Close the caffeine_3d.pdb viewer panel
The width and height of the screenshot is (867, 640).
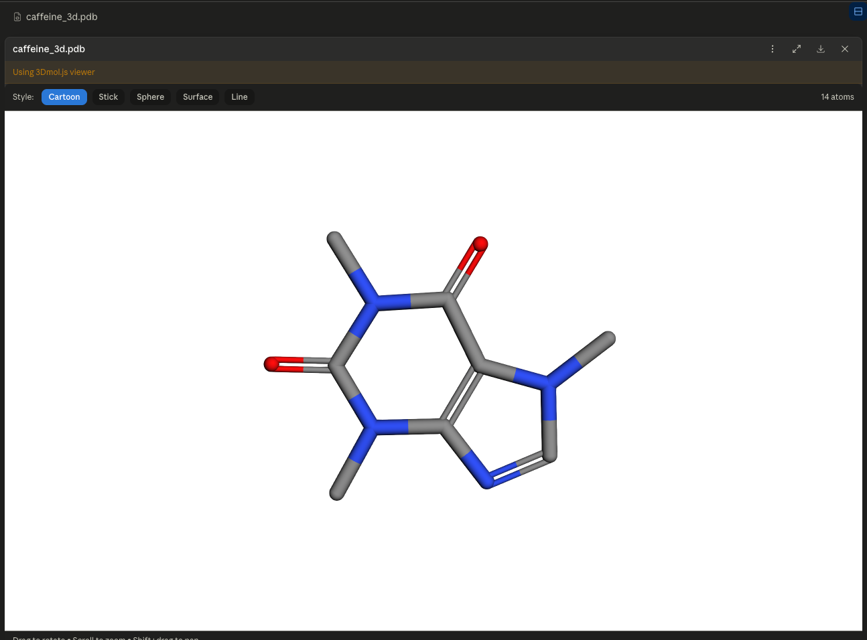click(x=845, y=49)
